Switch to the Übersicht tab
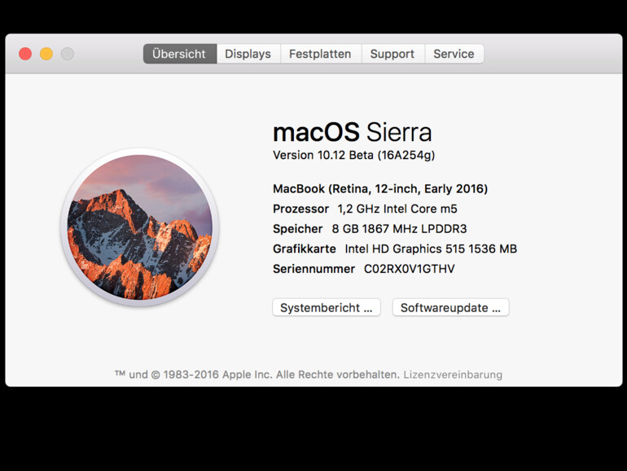 click(x=180, y=54)
